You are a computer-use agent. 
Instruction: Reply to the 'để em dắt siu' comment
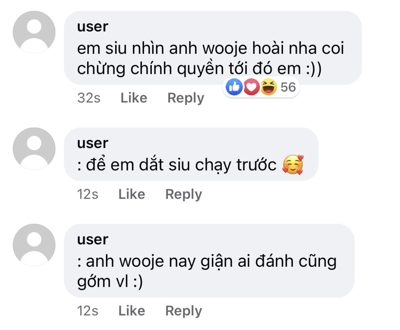(184, 195)
